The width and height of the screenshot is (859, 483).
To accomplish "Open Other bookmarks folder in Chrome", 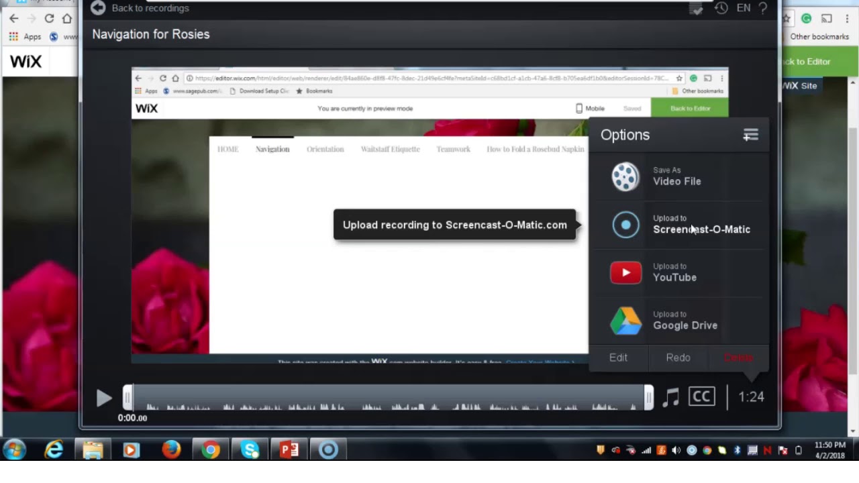I will click(x=819, y=37).
